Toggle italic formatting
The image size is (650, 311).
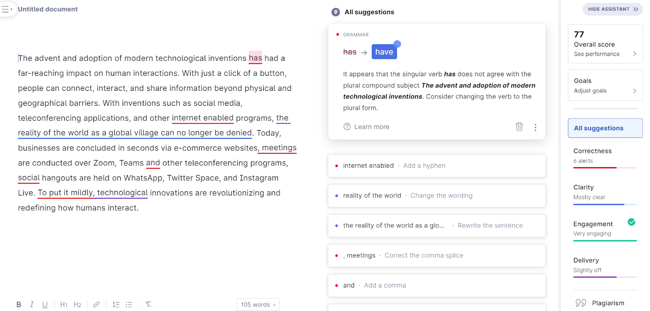32,305
